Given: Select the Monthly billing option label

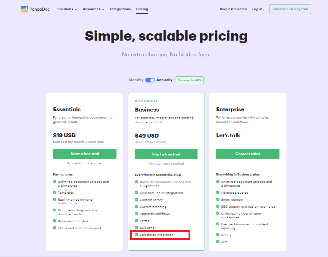Looking at the screenshot, I should (x=136, y=80).
